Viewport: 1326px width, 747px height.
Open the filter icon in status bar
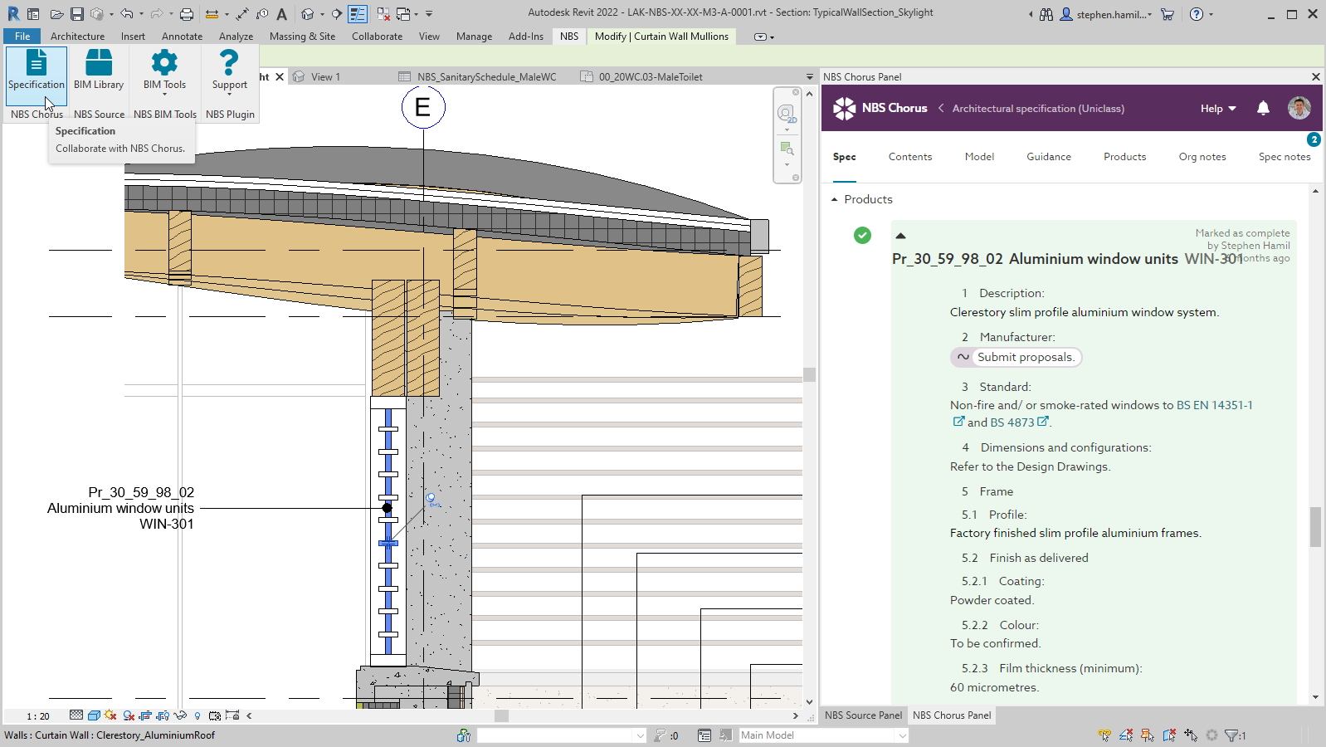tap(1232, 735)
